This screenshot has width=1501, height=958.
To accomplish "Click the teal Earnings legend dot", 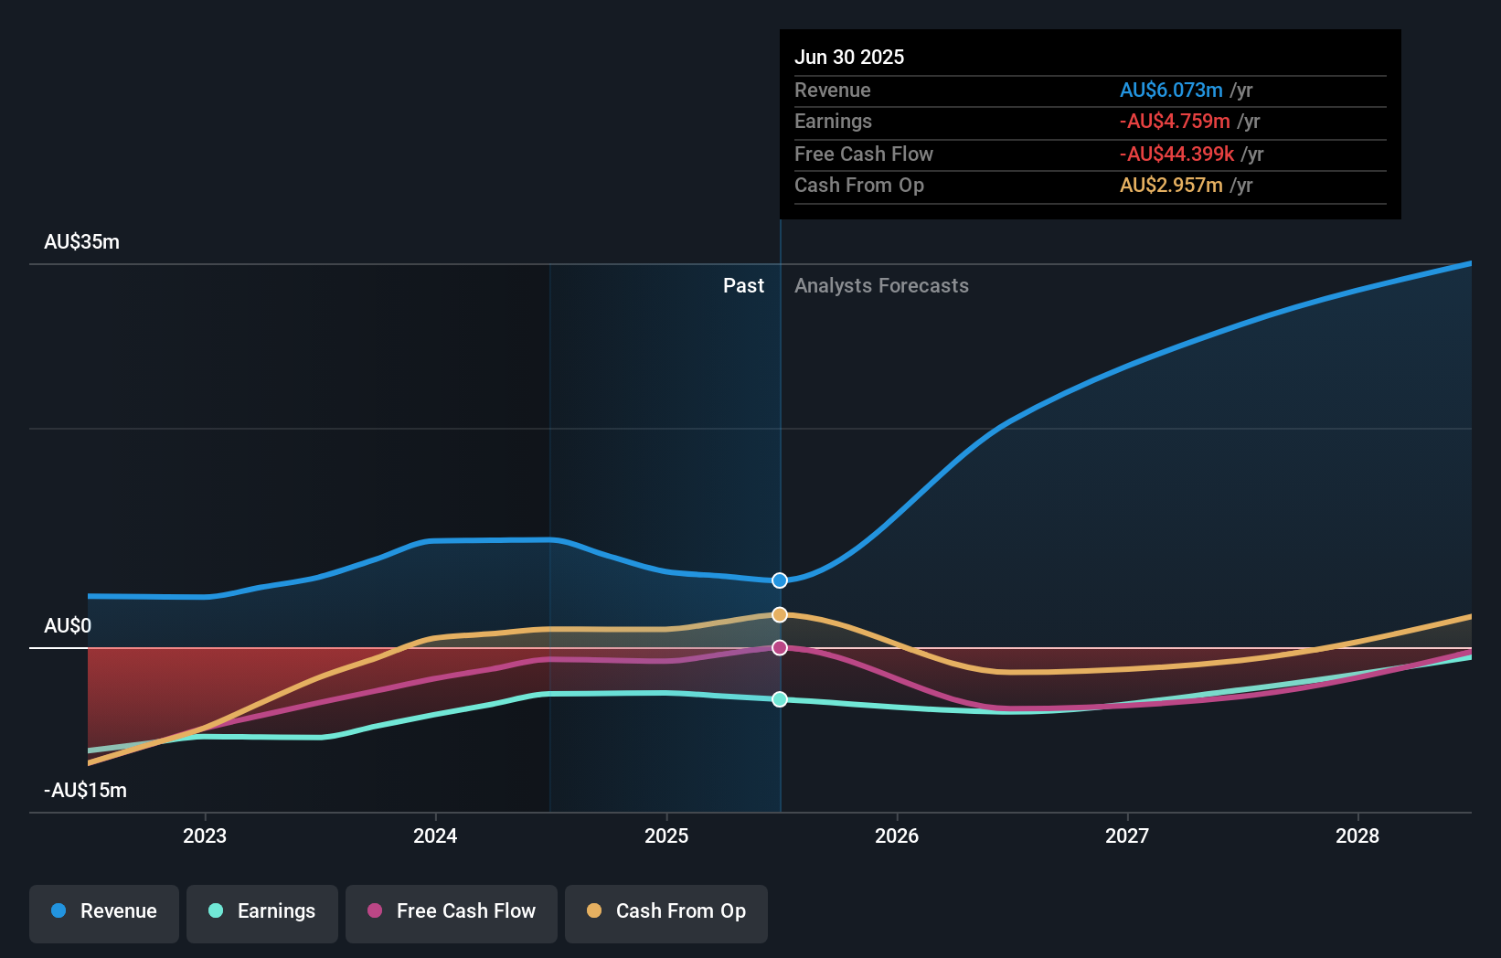I will pyautogui.click(x=214, y=911).
